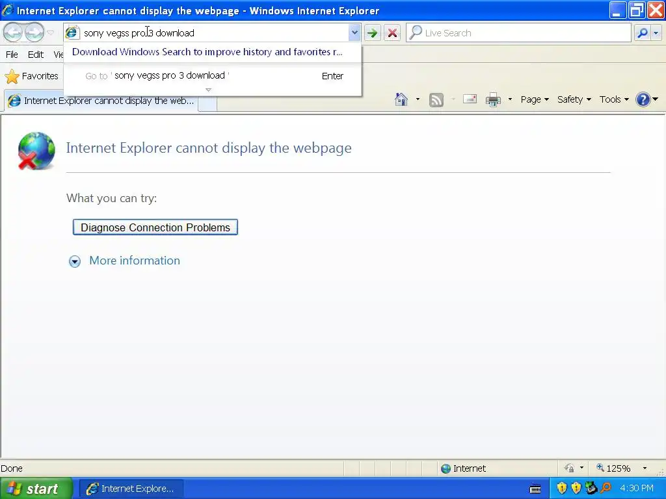666x499 pixels.
Task: Click the globe with red X icon
Action: pyautogui.click(x=36, y=151)
